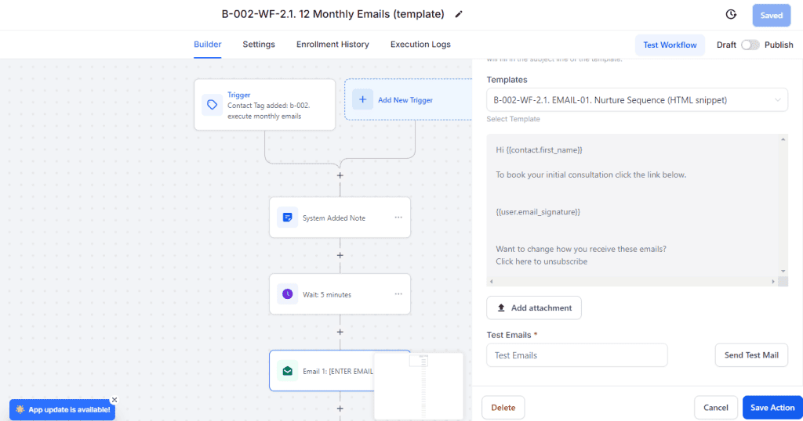Click the Save Action button
This screenshot has width=803, height=421.
[772, 407]
